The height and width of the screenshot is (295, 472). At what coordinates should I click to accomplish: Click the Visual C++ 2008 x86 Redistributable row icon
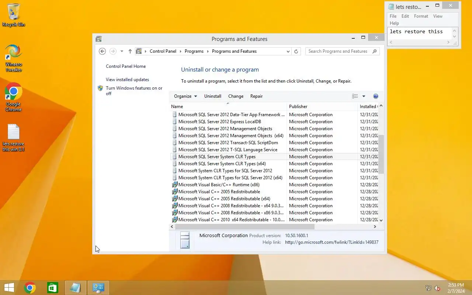[x=175, y=213]
